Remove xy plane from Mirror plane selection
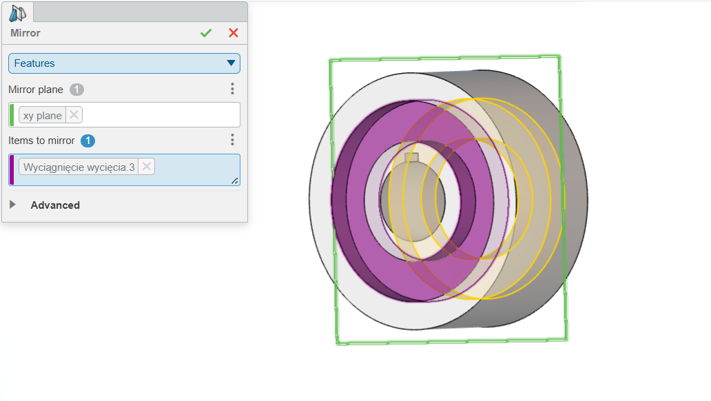Screen dimensions: 711x401 tap(74, 115)
